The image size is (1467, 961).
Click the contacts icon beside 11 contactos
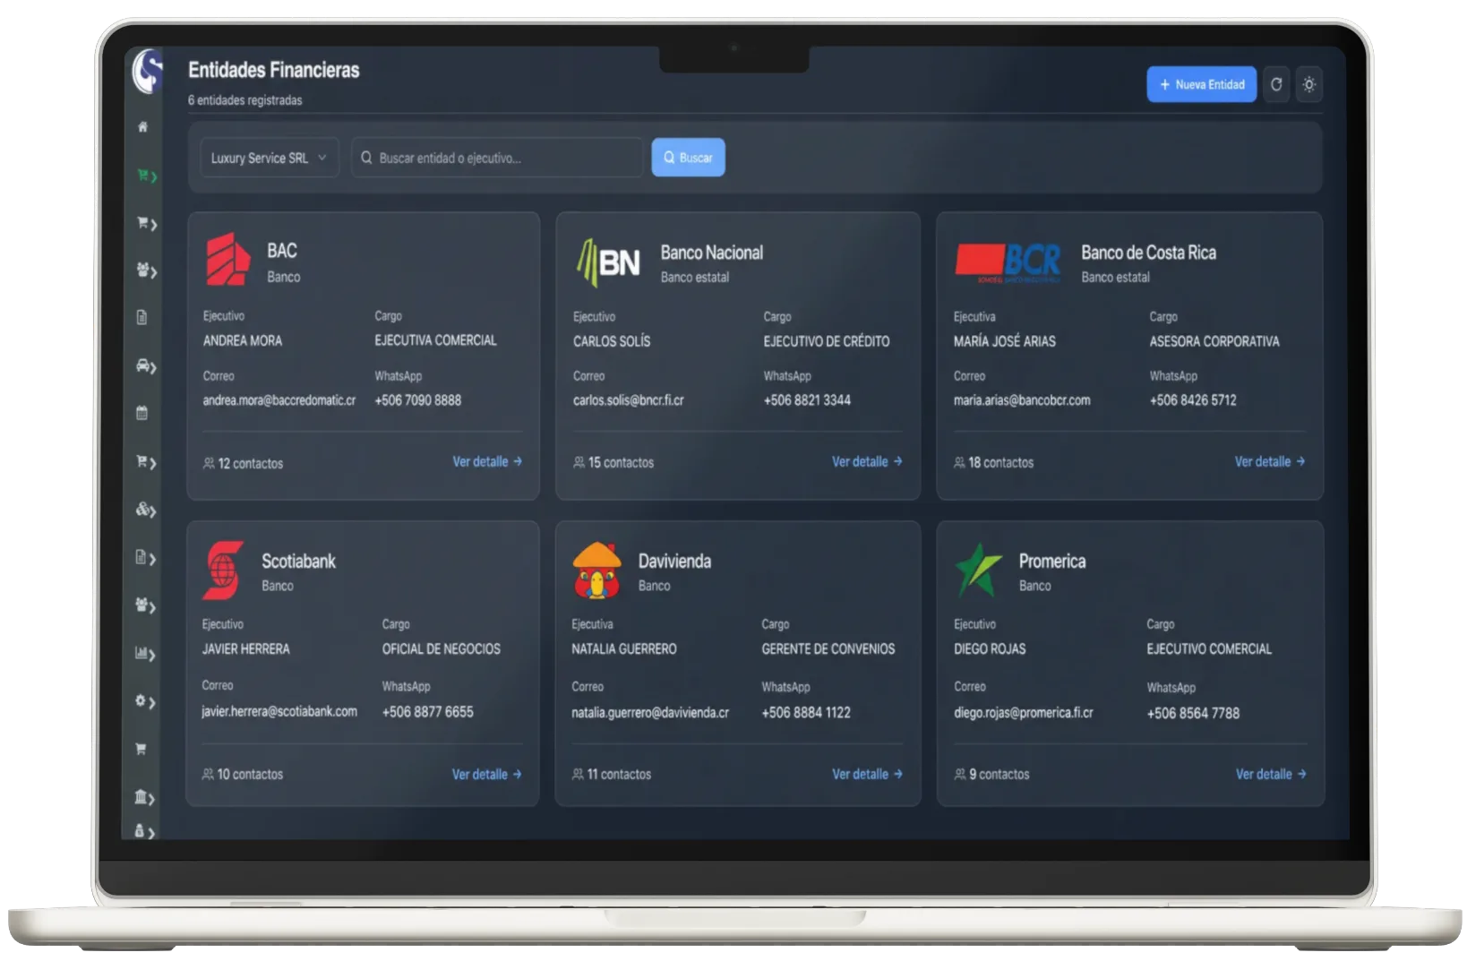pyautogui.click(x=578, y=774)
